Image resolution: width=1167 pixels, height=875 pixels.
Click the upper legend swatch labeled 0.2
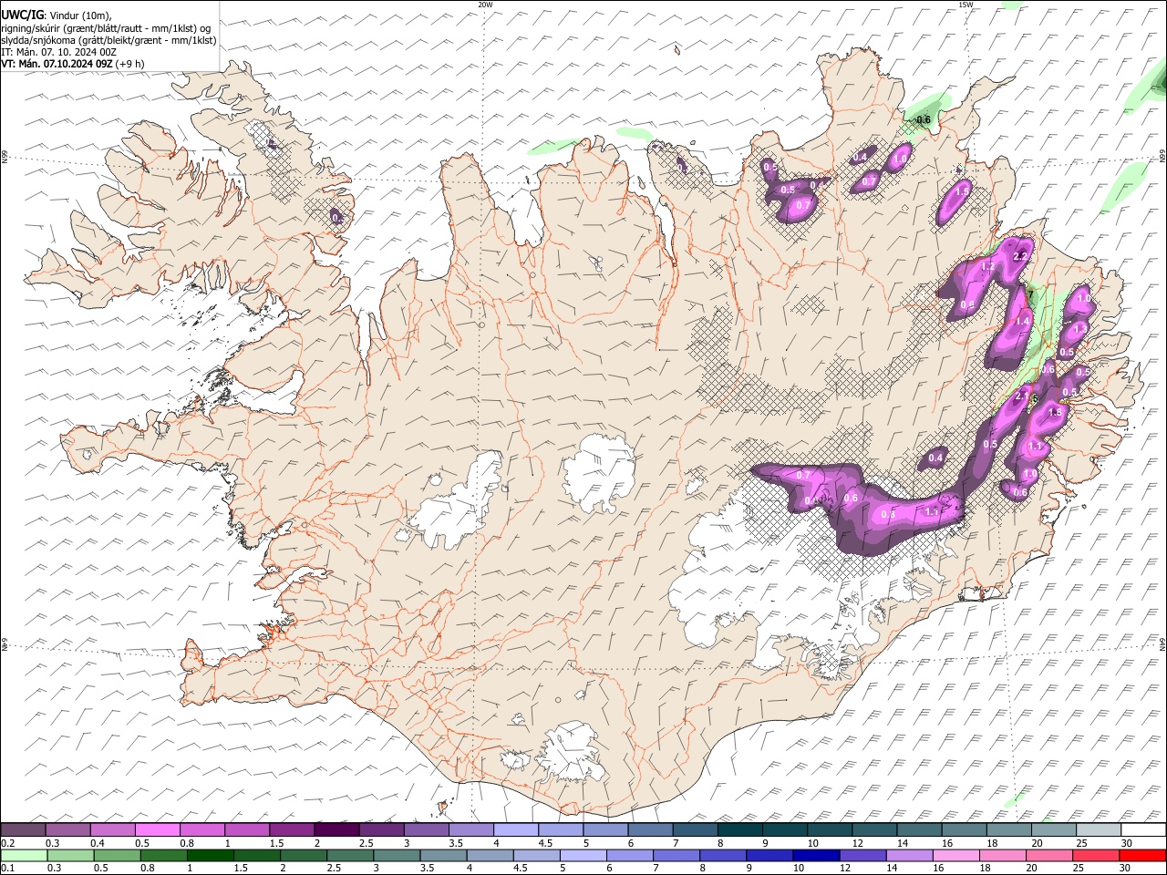point(23,829)
